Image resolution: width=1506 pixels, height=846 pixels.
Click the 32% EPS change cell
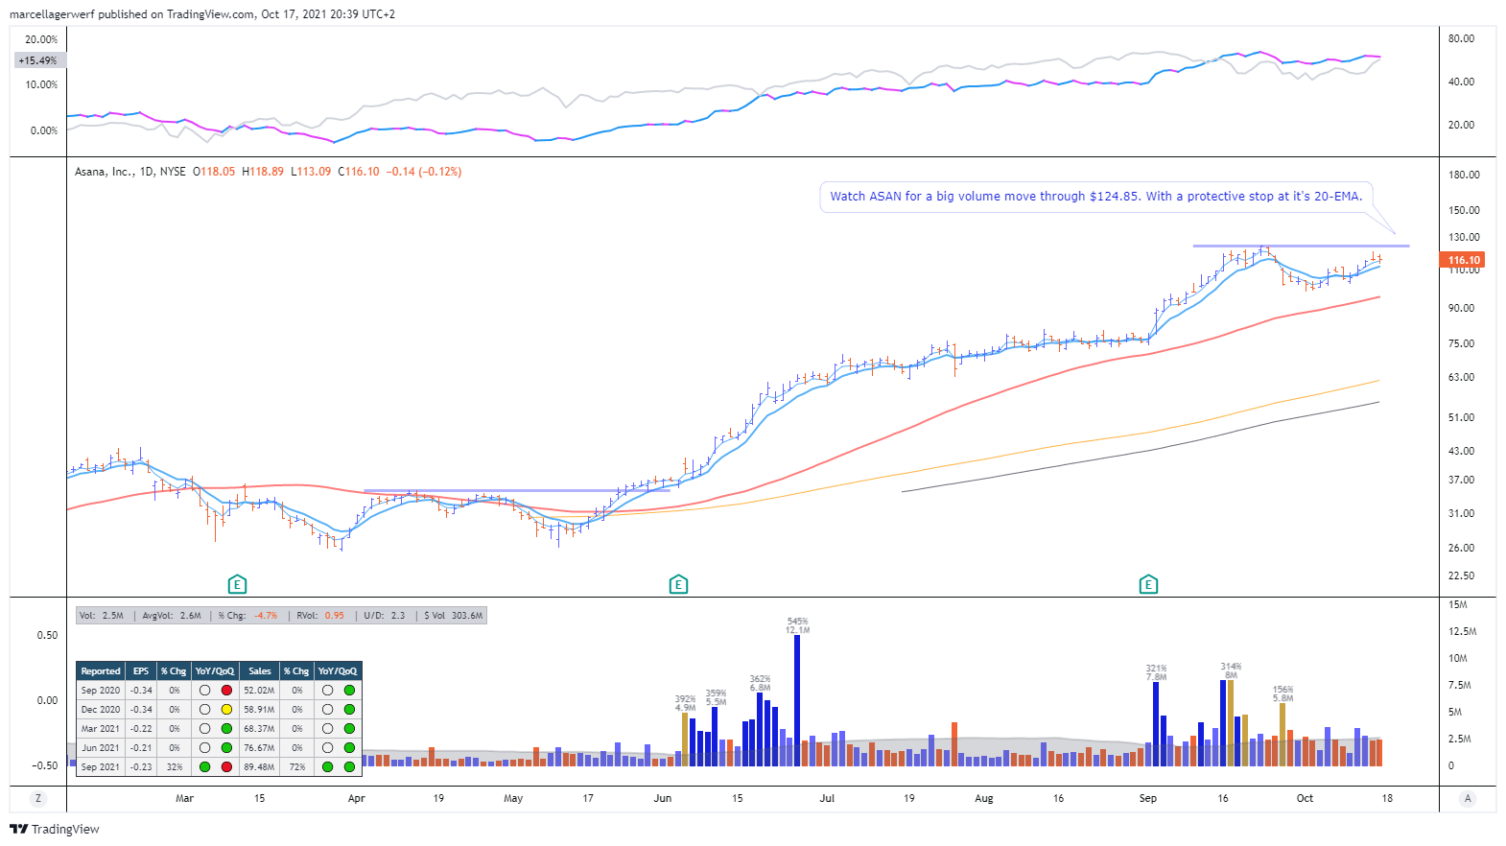(175, 767)
